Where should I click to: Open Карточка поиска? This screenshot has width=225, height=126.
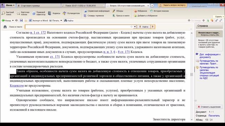point(23,13)
